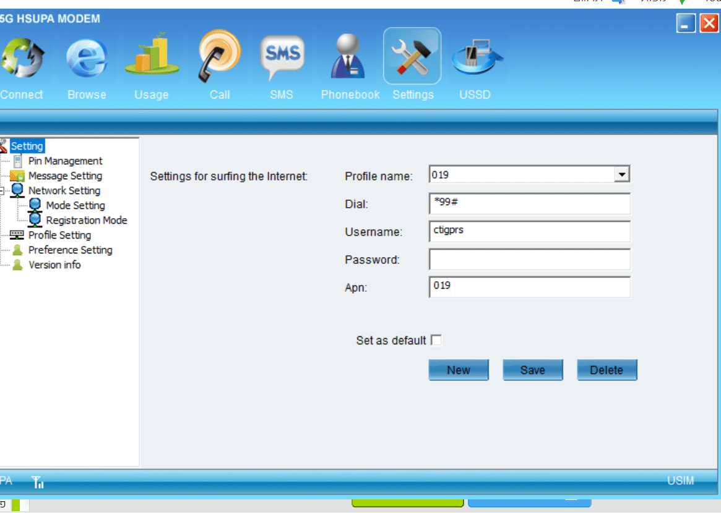This screenshot has height=513, width=721.
Task: Click the 'Settings for surfing the Internet' label
Action: (228, 176)
